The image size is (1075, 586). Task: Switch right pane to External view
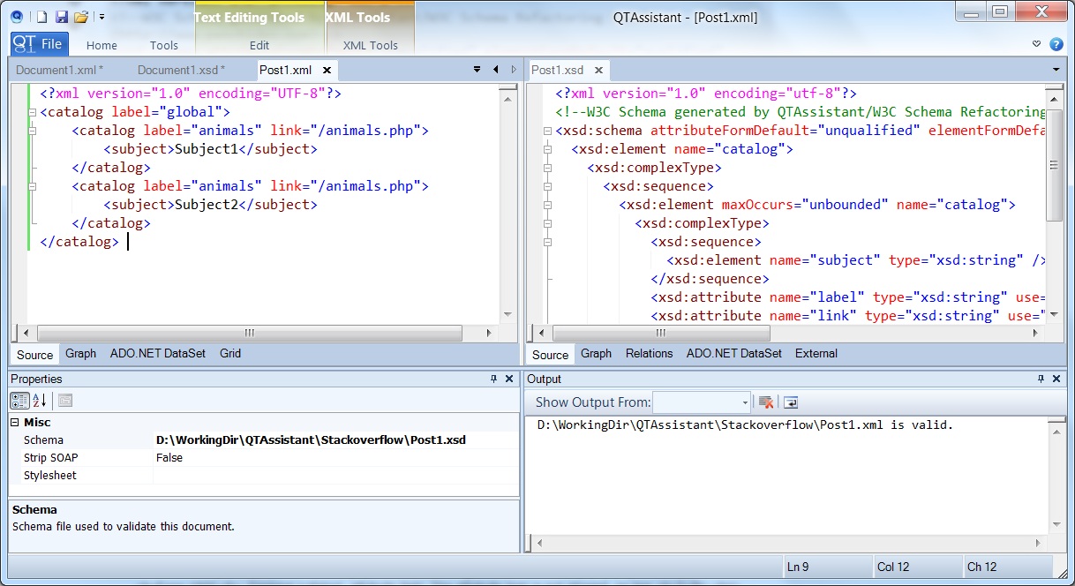tap(816, 353)
